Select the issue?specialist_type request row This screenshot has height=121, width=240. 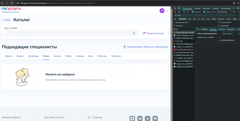(184, 50)
